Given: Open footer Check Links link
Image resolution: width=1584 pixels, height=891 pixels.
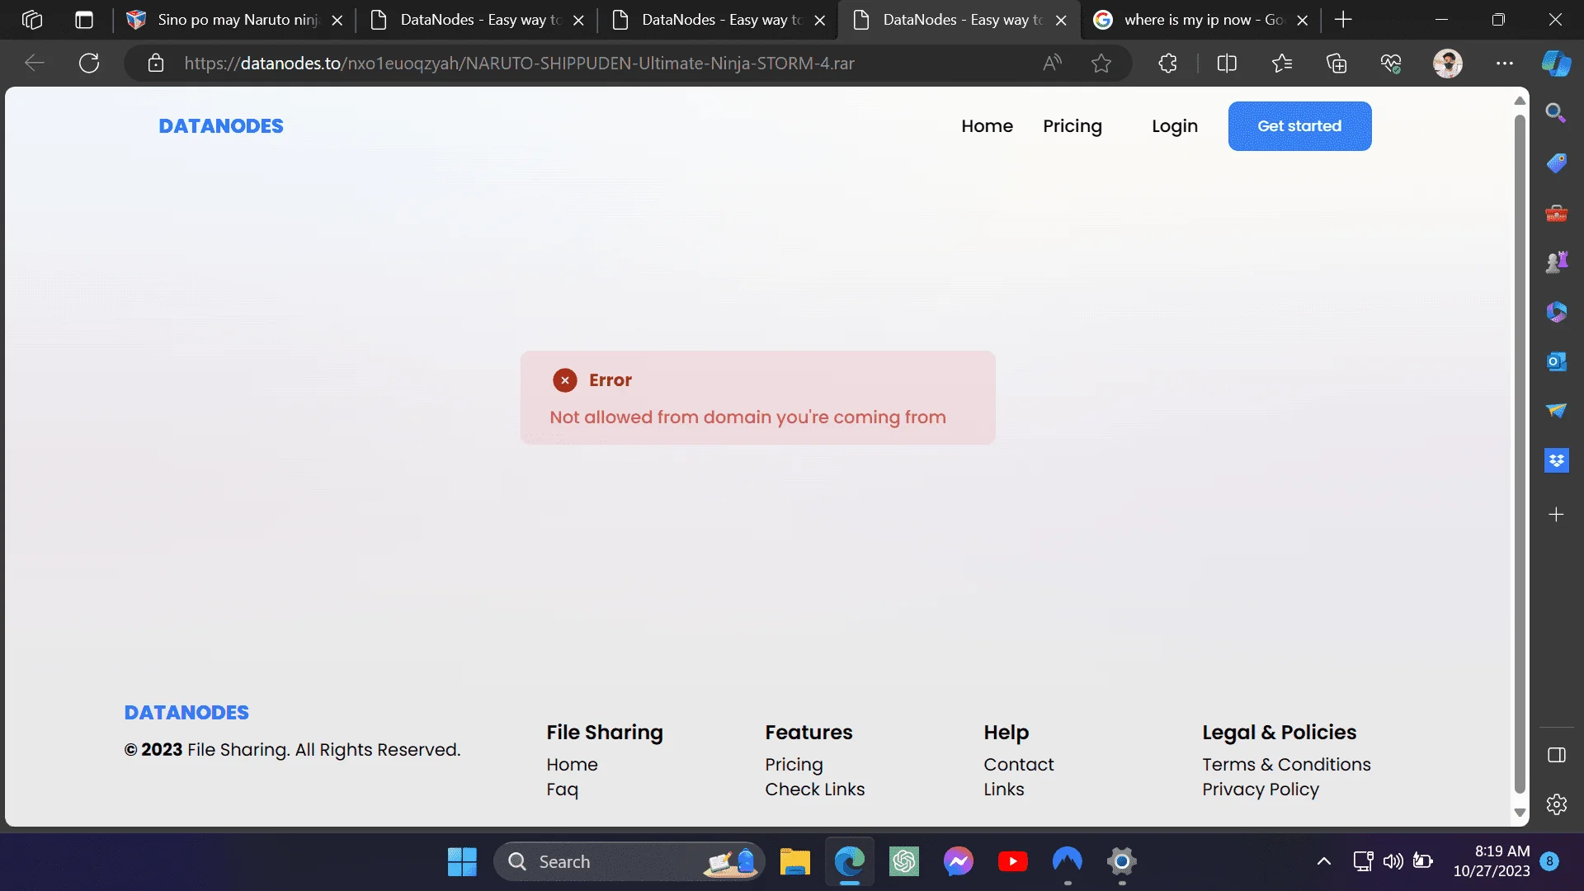Looking at the screenshot, I should tap(814, 790).
